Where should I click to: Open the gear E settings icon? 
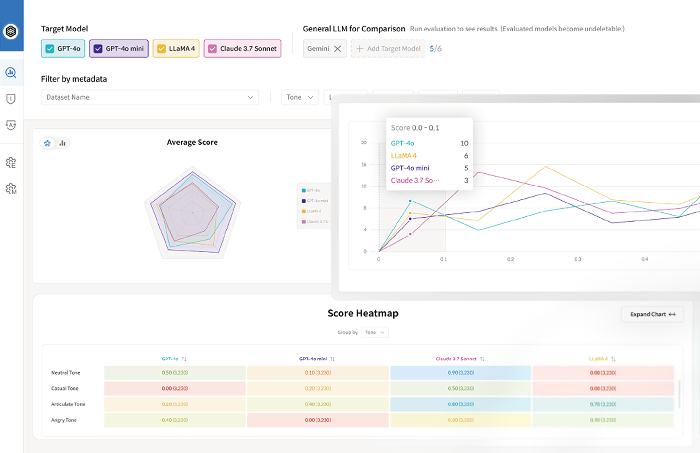[11, 163]
